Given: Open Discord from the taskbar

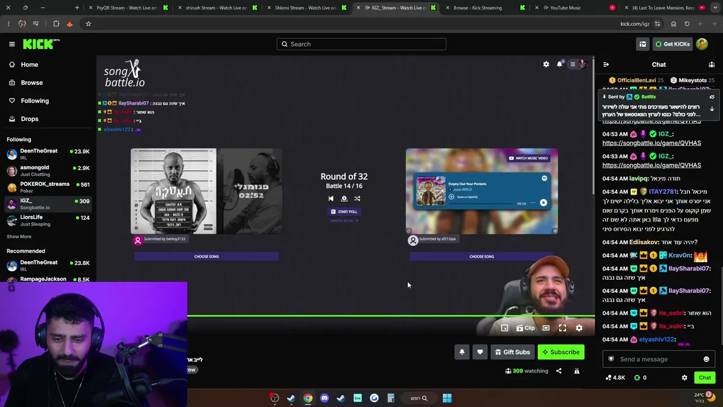Looking at the screenshot, I should click(324, 398).
